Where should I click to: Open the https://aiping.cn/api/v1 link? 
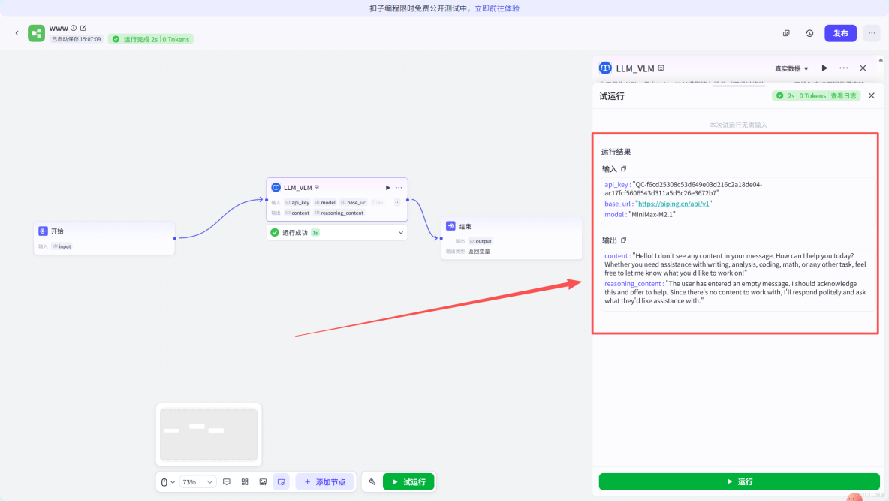tap(674, 204)
